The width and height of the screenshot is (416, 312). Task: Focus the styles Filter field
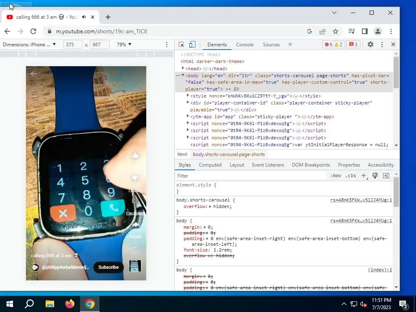(251, 175)
